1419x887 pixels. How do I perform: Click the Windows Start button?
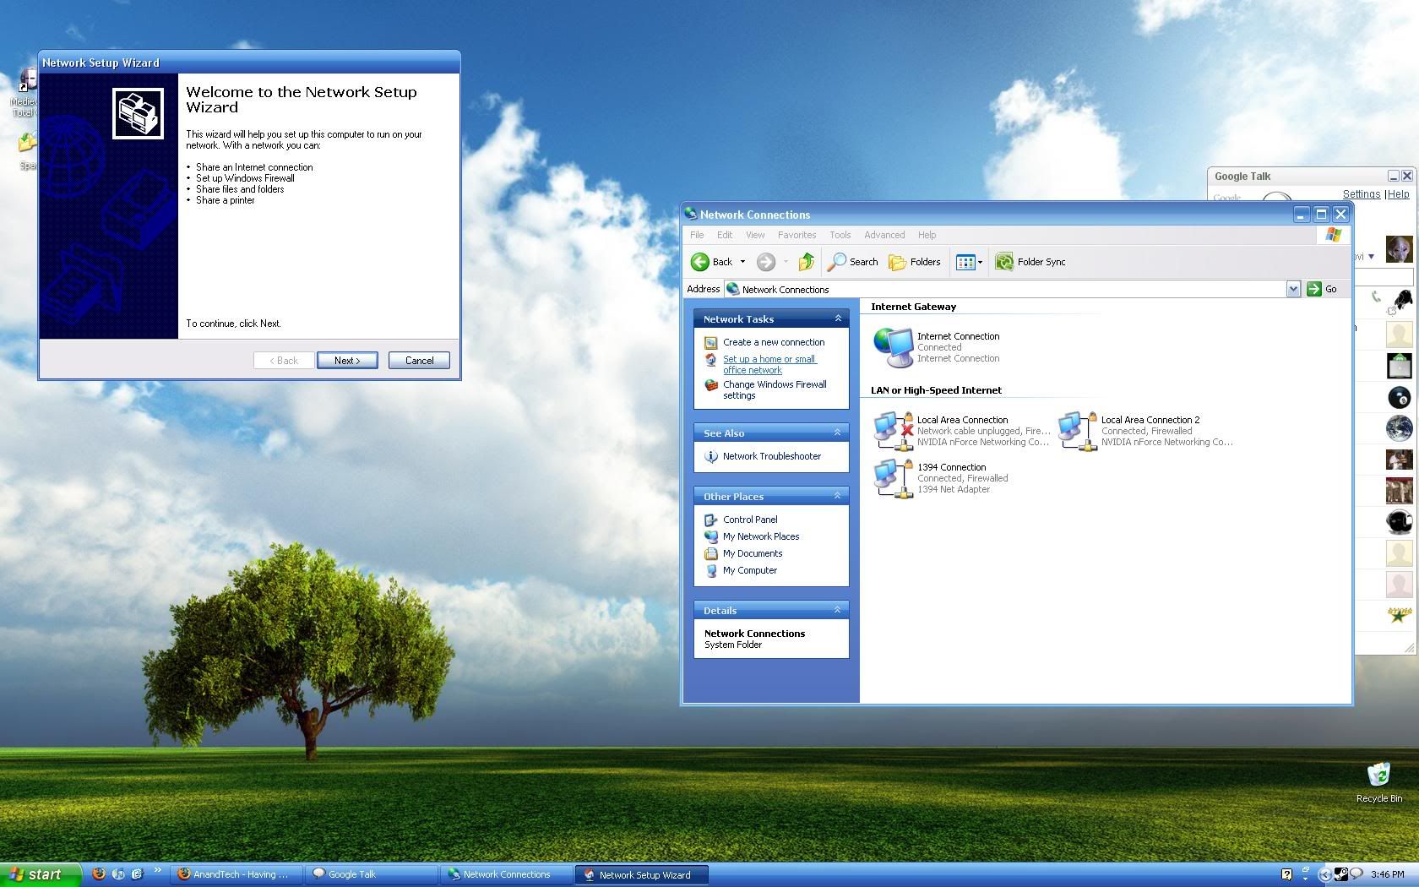[x=40, y=874]
